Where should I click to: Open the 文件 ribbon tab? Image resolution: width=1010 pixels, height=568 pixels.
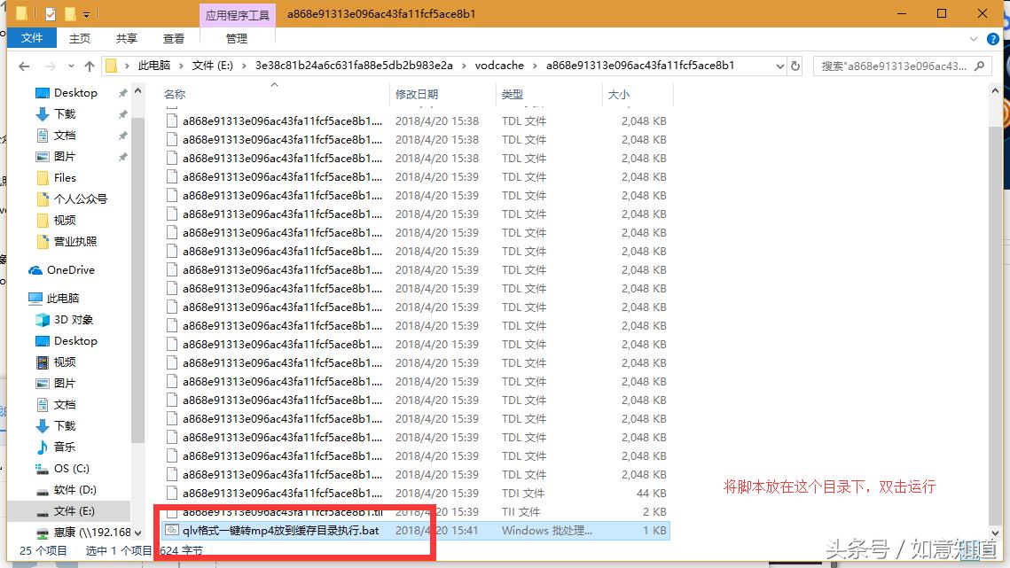point(32,38)
